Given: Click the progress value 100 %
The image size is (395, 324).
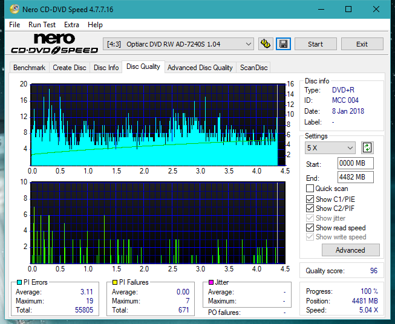Looking at the screenshot, I should tap(369, 291).
